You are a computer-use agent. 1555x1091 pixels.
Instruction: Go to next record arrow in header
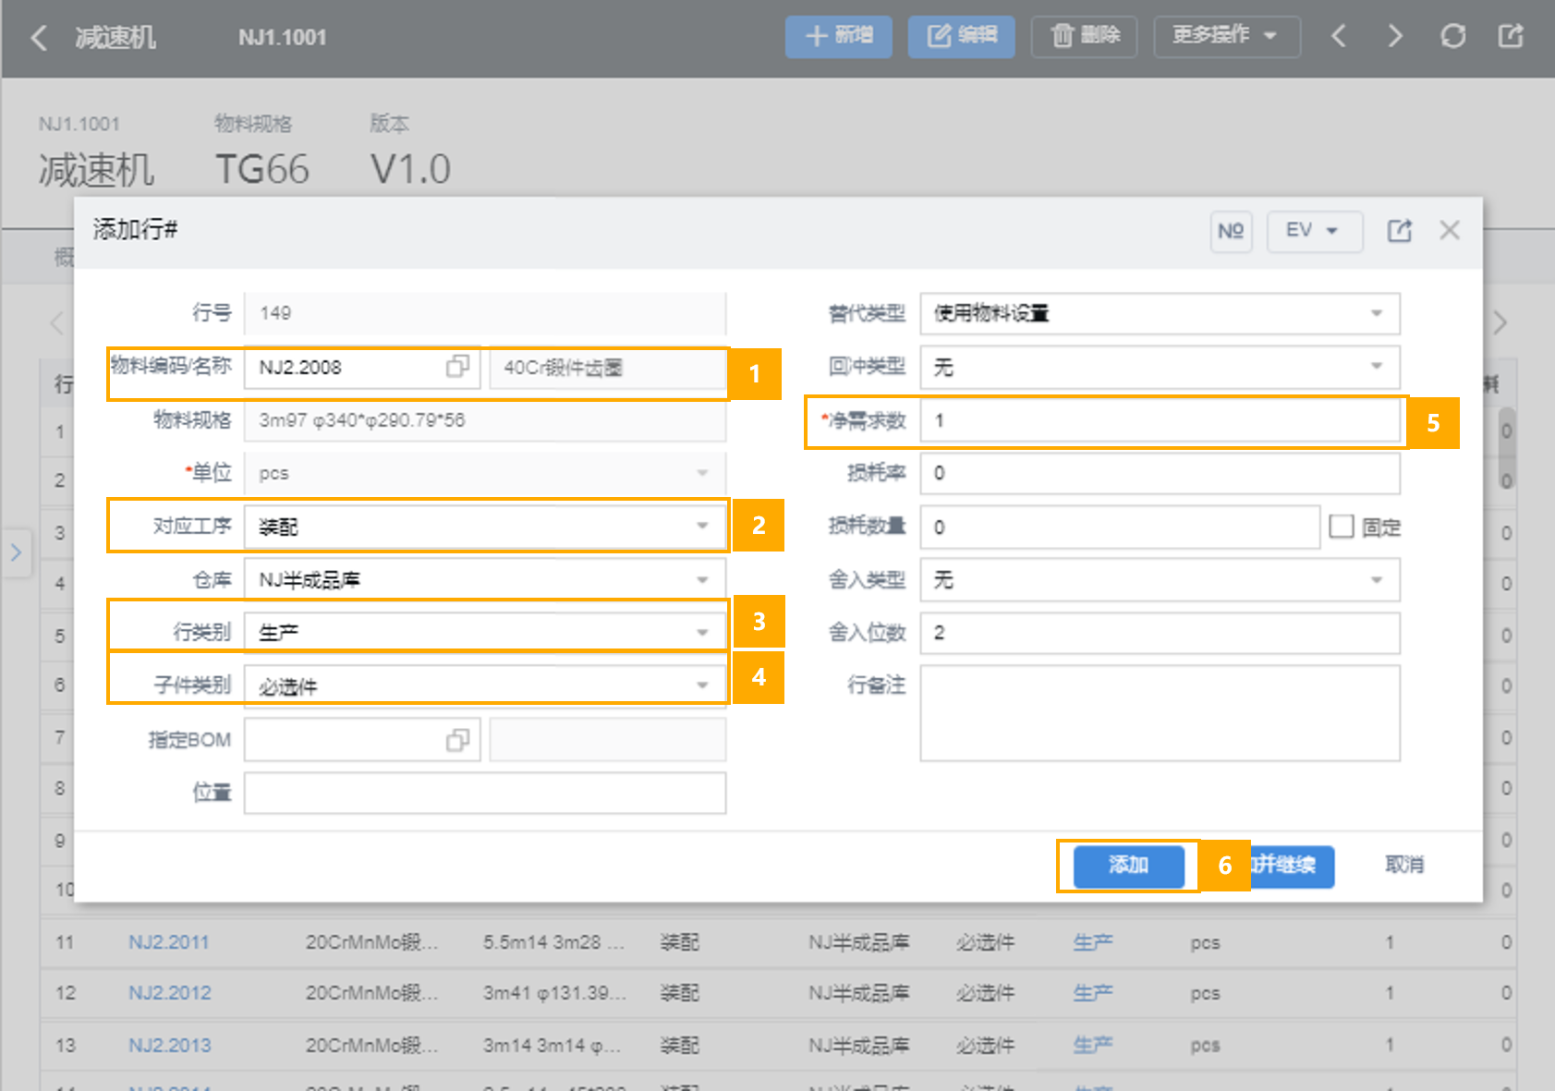click(x=1395, y=37)
